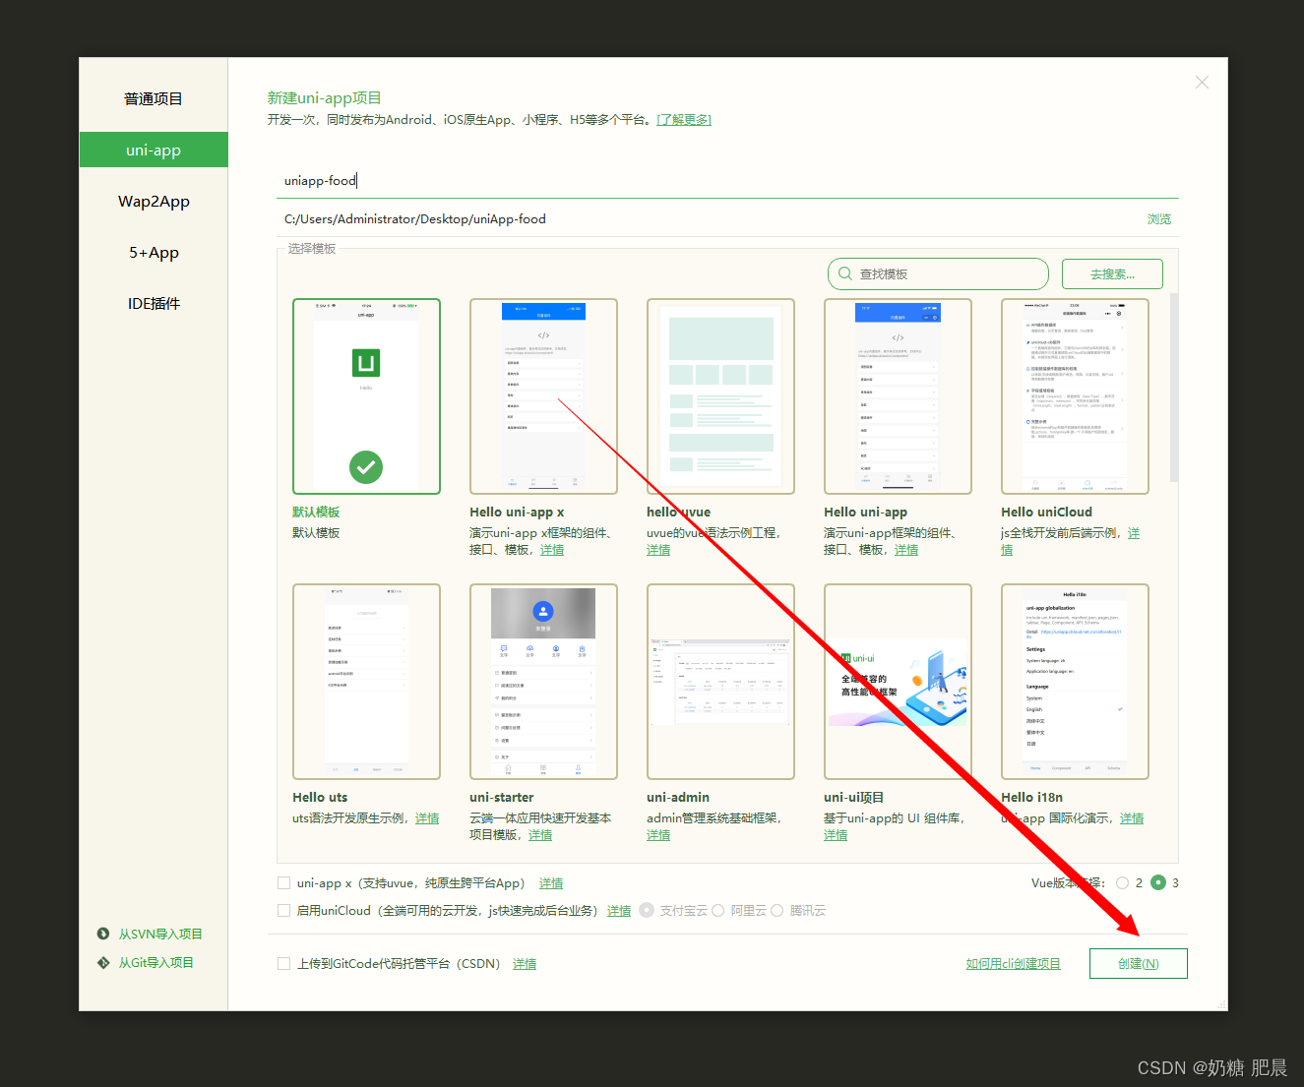Switch to the Wap2App tab
The height and width of the screenshot is (1087, 1304).
[154, 201]
